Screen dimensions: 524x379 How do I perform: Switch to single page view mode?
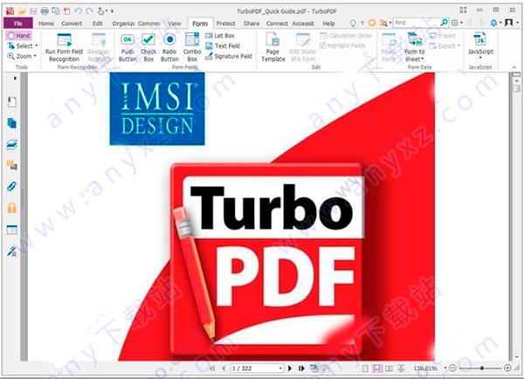(x=365, y=369)
